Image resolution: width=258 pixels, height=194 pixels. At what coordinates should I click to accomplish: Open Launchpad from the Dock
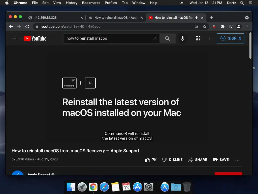(x=82, y=187)
